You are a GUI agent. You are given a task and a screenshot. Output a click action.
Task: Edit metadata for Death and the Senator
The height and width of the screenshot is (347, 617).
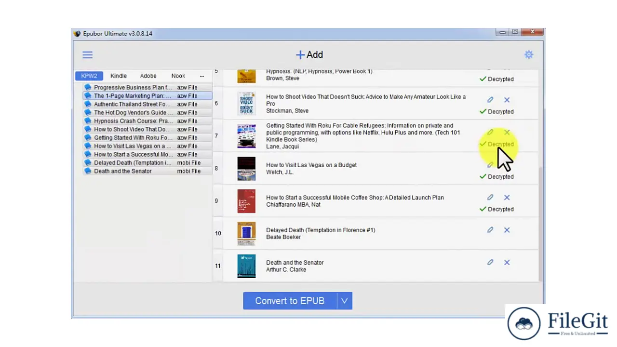(490, 262)
